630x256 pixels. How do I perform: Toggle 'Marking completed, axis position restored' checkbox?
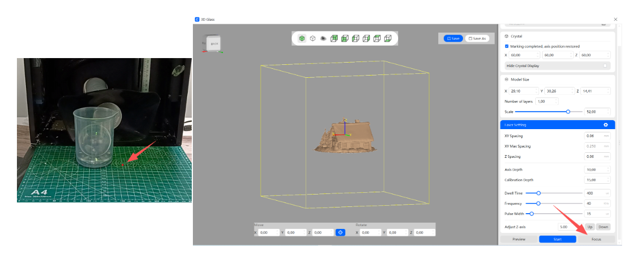pos(506,46)
